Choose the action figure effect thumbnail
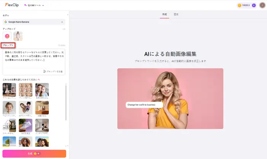 [10, 90]
